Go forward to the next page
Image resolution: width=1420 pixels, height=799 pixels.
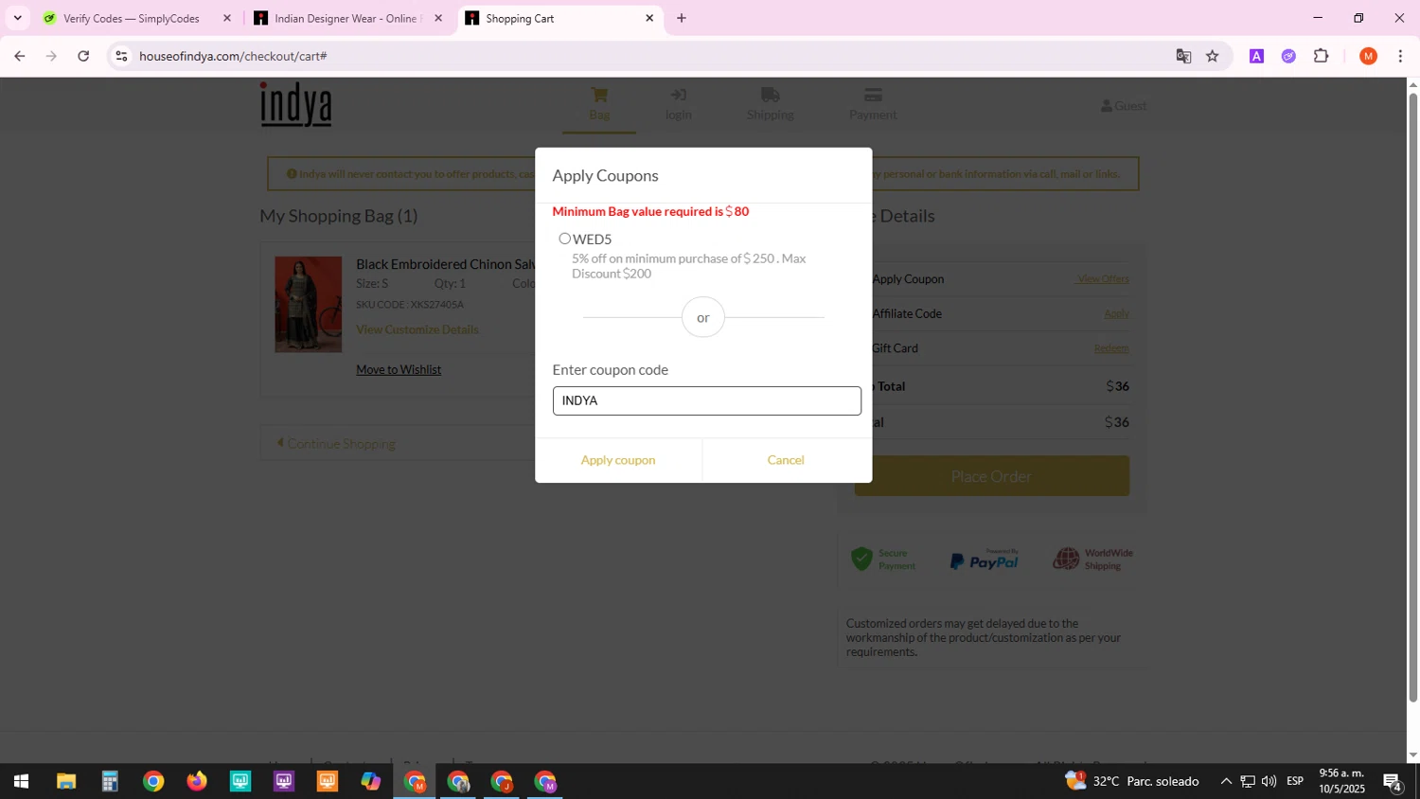51,56
